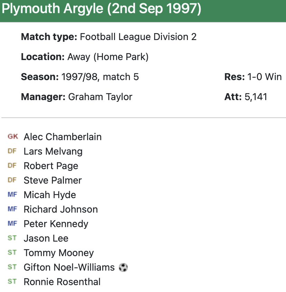Click the GK icon beside Alec Chamberlain
The image size is (286, 292).
point(13,137)
